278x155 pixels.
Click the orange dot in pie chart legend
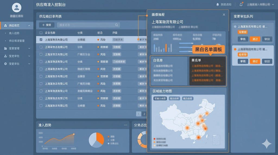pyautogui.click(x=108, y=137)
